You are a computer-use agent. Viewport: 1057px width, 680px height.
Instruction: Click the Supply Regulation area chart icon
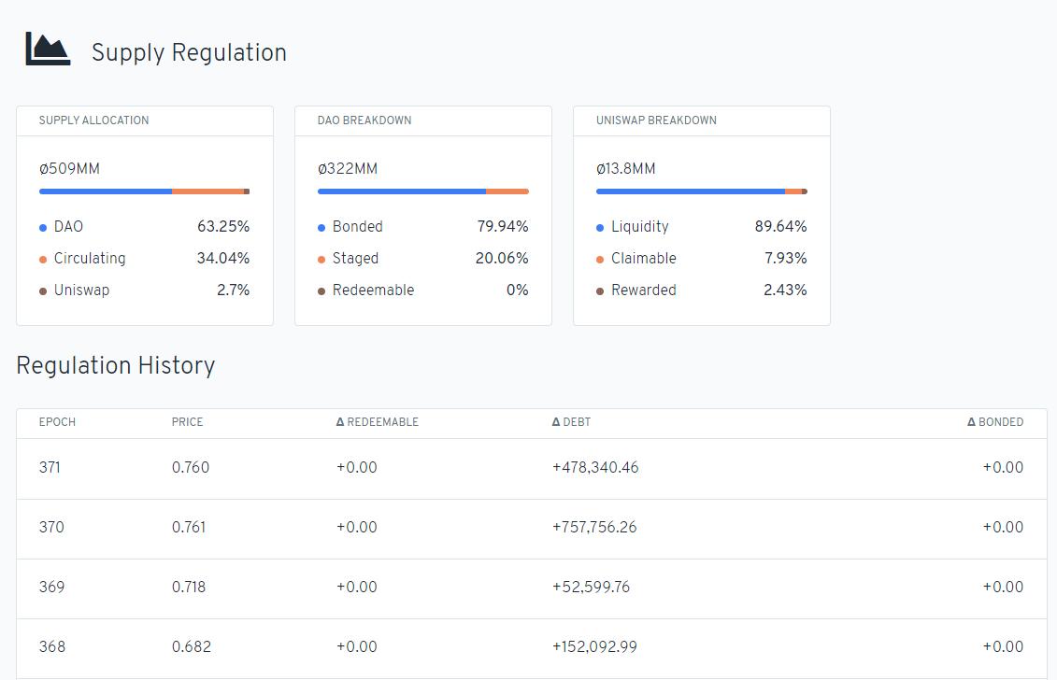[x=48, y=50]
